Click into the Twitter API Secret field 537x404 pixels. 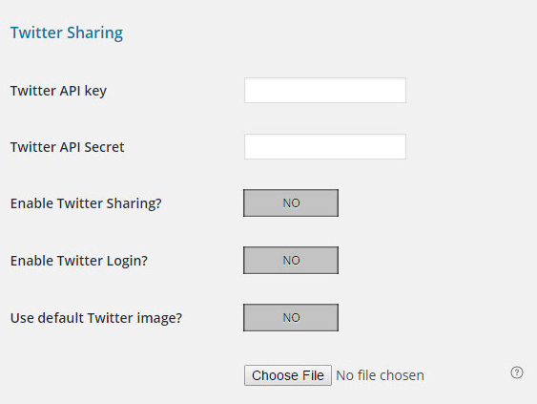point(325,147)
